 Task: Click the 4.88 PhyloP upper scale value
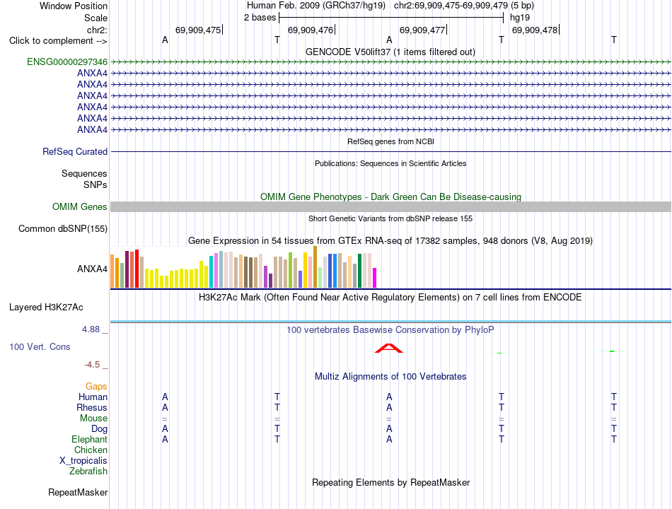click(x=91, y=329)
